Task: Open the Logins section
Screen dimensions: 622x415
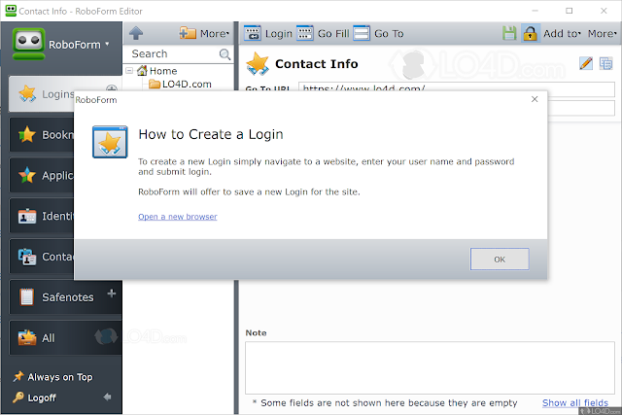Action: tap(42, 94)
